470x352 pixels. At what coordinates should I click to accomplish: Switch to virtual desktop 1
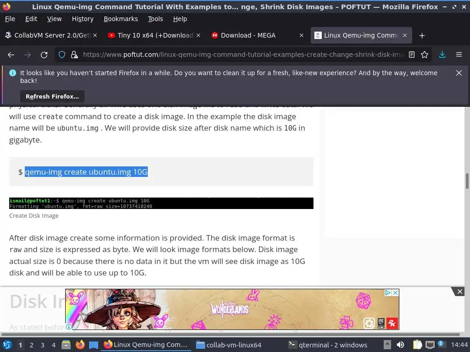[x=20, y=345]
